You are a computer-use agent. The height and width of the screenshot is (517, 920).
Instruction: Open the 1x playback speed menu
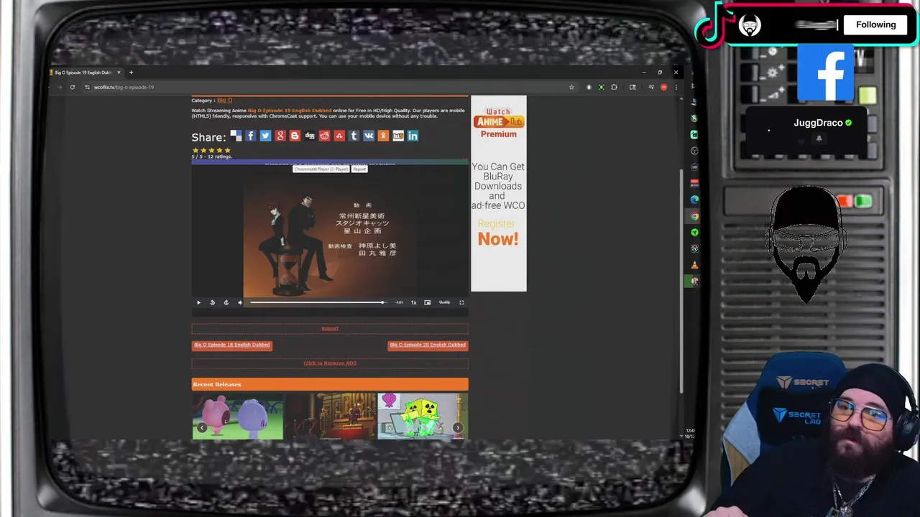[x=413, y=302]
